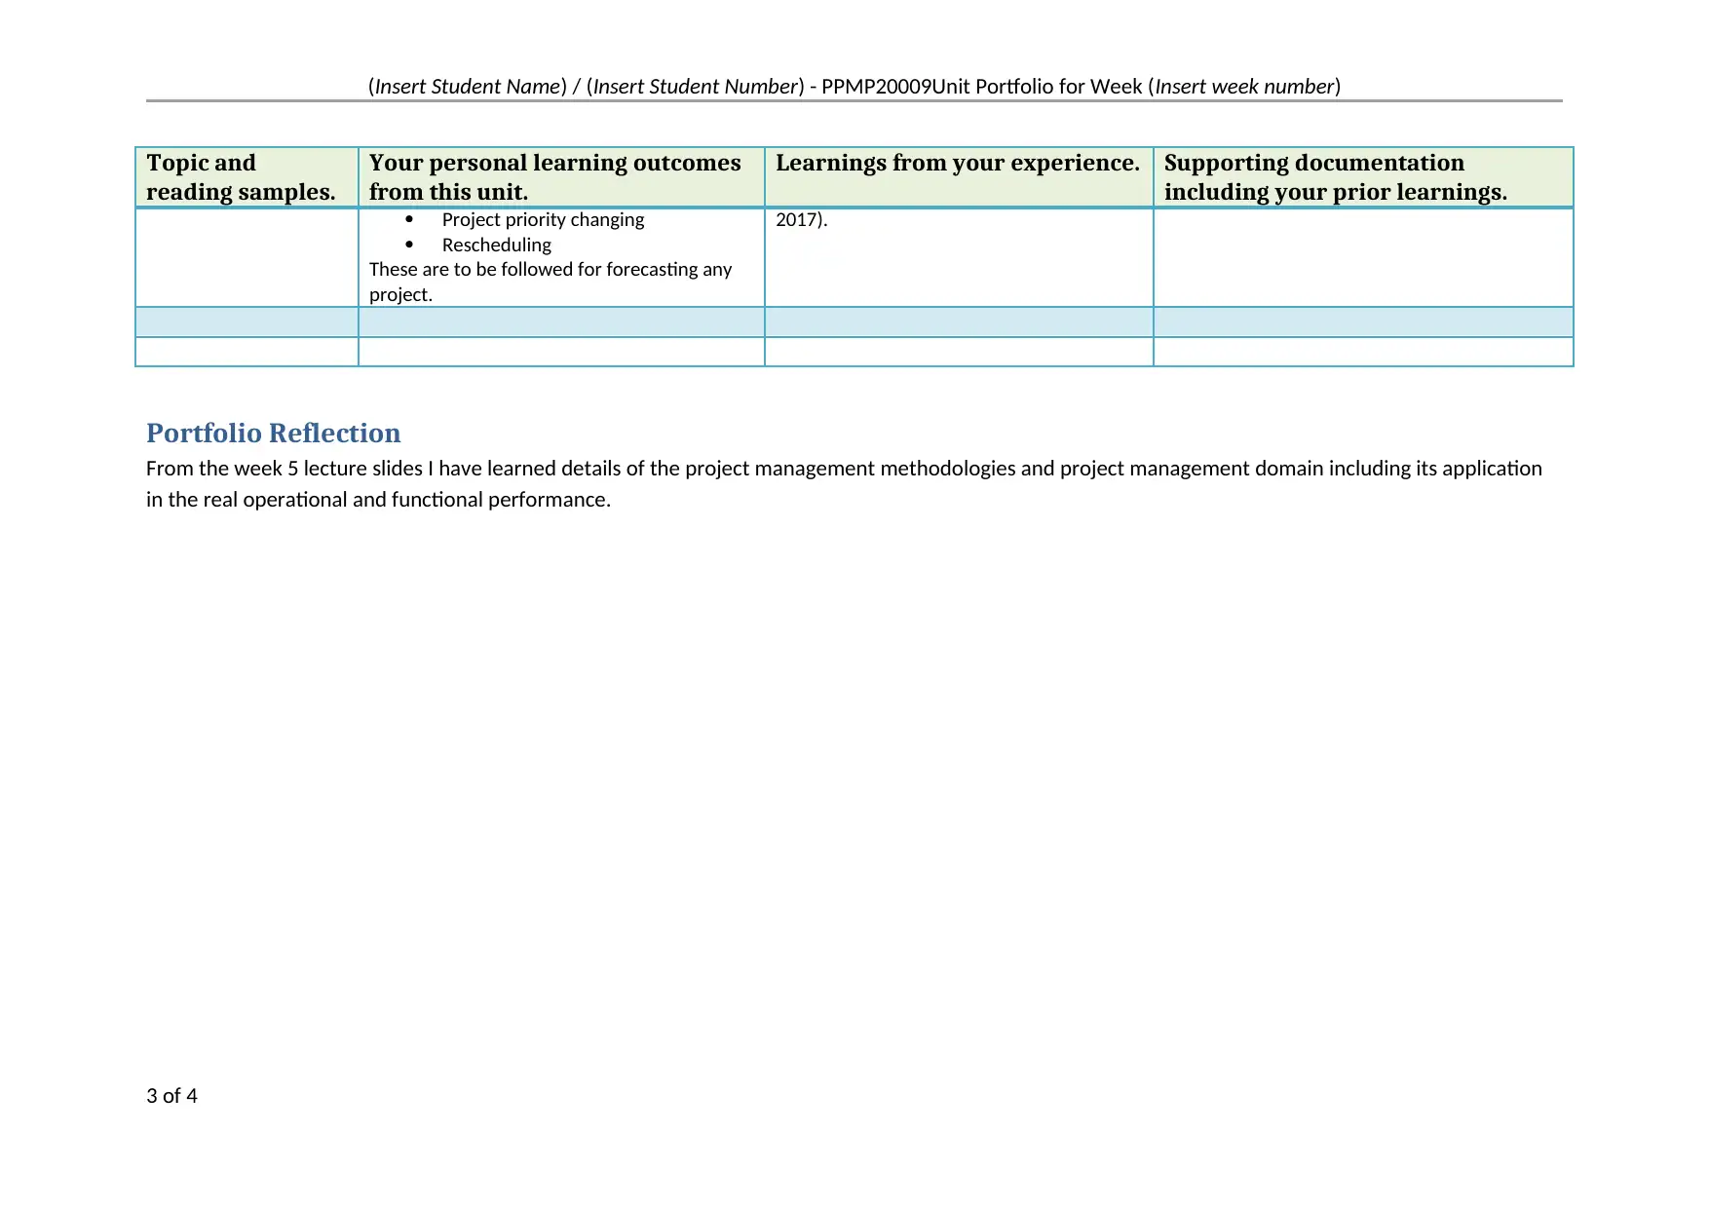
Task: Click the paragraph starting 'From the week 5 lecture slides'
Action: click(844, 483)
